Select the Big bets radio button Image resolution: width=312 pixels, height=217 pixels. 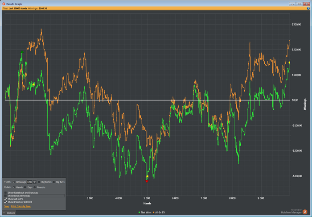[x=54, y=182]
